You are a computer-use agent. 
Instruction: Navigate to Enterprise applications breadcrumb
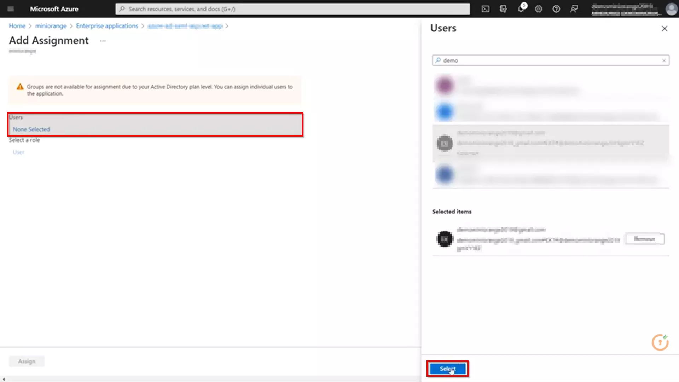[107, 26]
